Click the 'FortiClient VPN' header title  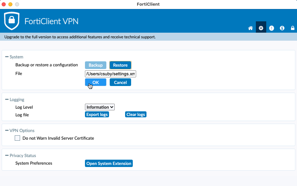(51, 21)
